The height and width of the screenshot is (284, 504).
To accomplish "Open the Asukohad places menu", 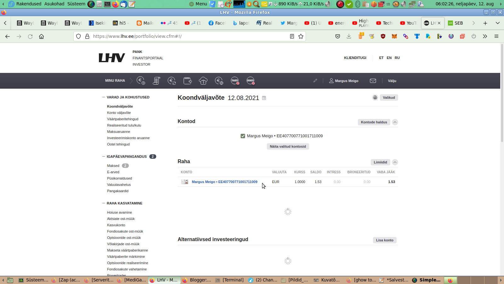I will click(54, 4).
